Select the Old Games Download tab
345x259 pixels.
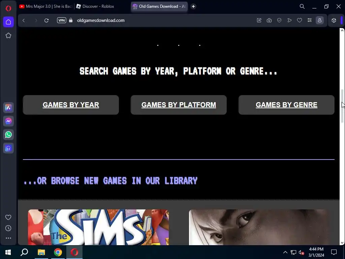tap(159, 6)
